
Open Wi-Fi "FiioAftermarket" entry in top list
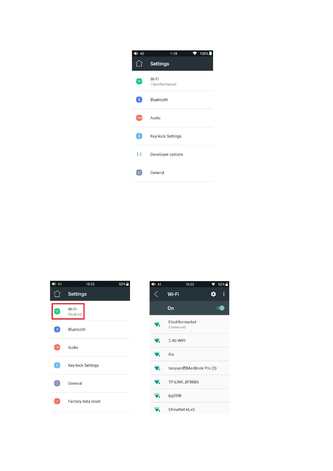(173, 81)
